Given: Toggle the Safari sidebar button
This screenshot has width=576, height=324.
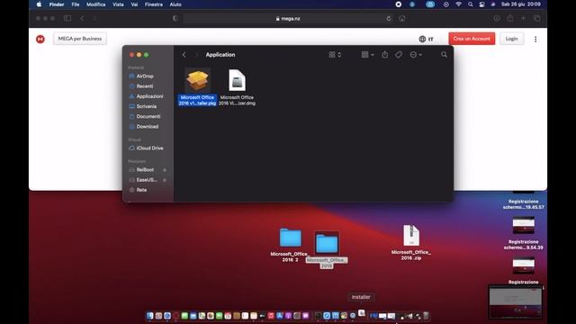Looking at the screenshot, I should tap(67, 18).
